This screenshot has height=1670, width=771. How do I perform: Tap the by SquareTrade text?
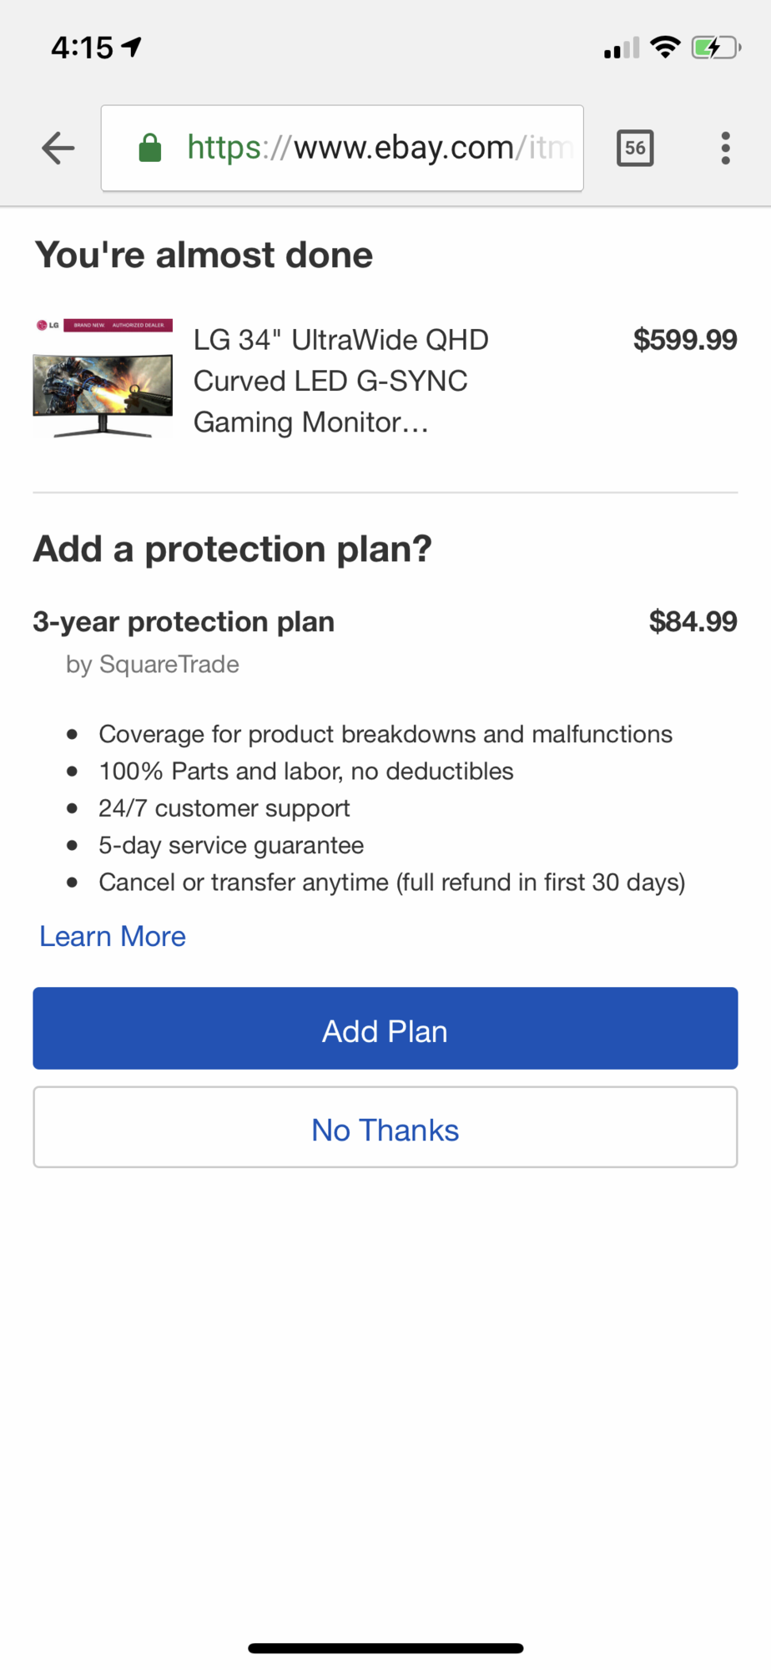pos(153,665)
